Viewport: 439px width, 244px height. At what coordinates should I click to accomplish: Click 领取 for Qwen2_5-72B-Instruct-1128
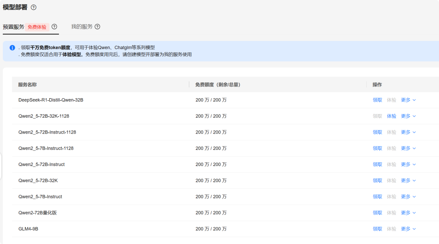[377, 132]
